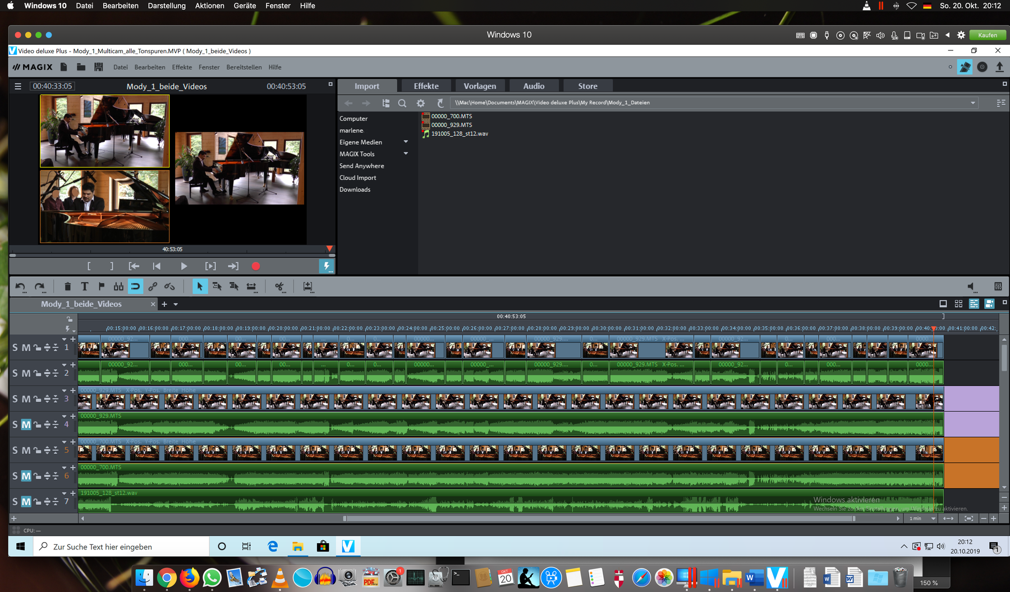Open the Send Anywhere entry
This screenshot has height=592, width=1010.
(x=362, y=166)
